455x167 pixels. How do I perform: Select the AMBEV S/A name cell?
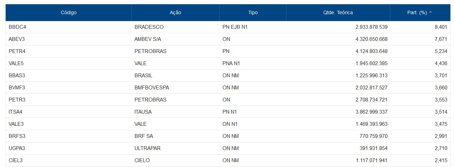coord(147,39)
